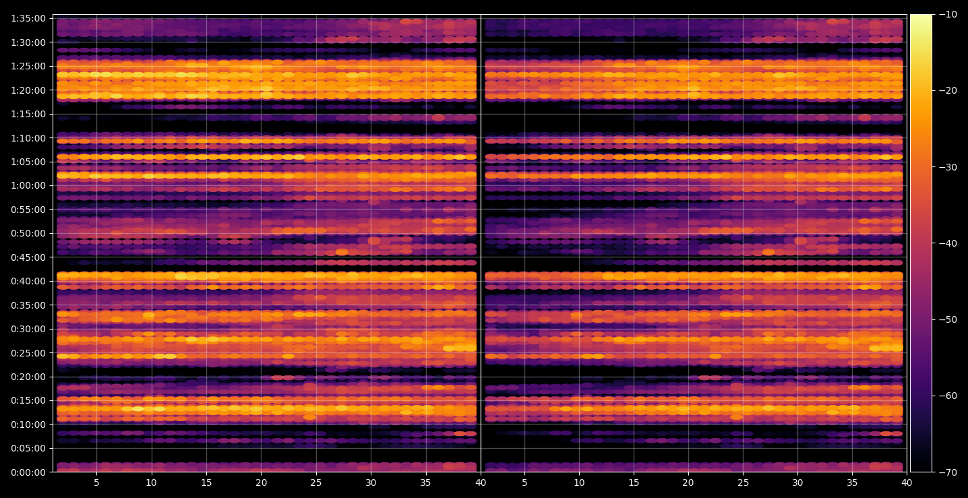Select the "10" x-axis label under the left plot
Screen dimensions: 968x498
151,483
